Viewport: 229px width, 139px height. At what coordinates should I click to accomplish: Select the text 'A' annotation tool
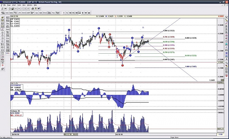[x=226, y=59]
